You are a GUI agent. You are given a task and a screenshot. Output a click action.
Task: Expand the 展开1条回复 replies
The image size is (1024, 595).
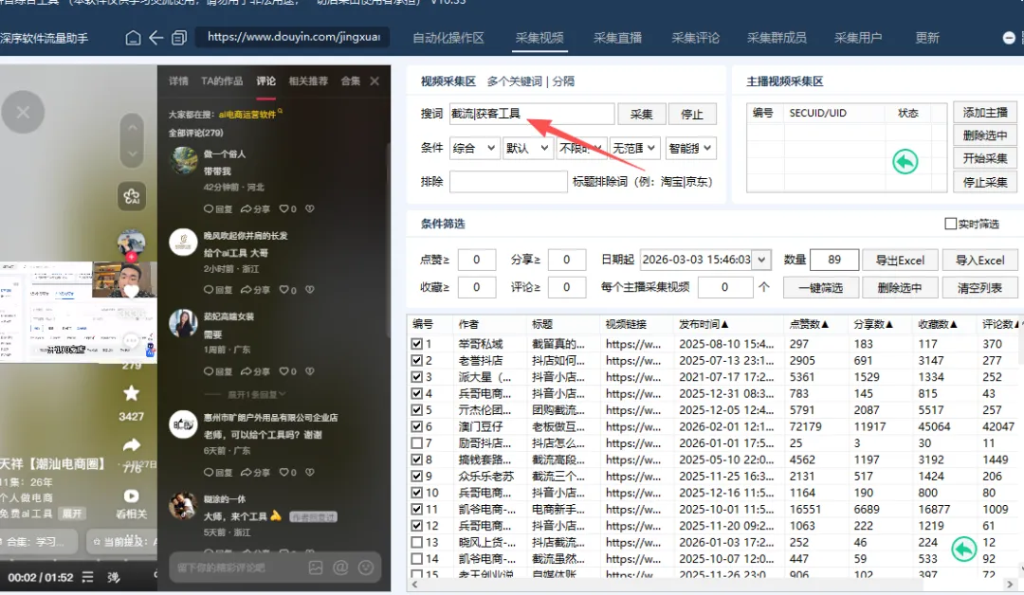pos(256,395)
